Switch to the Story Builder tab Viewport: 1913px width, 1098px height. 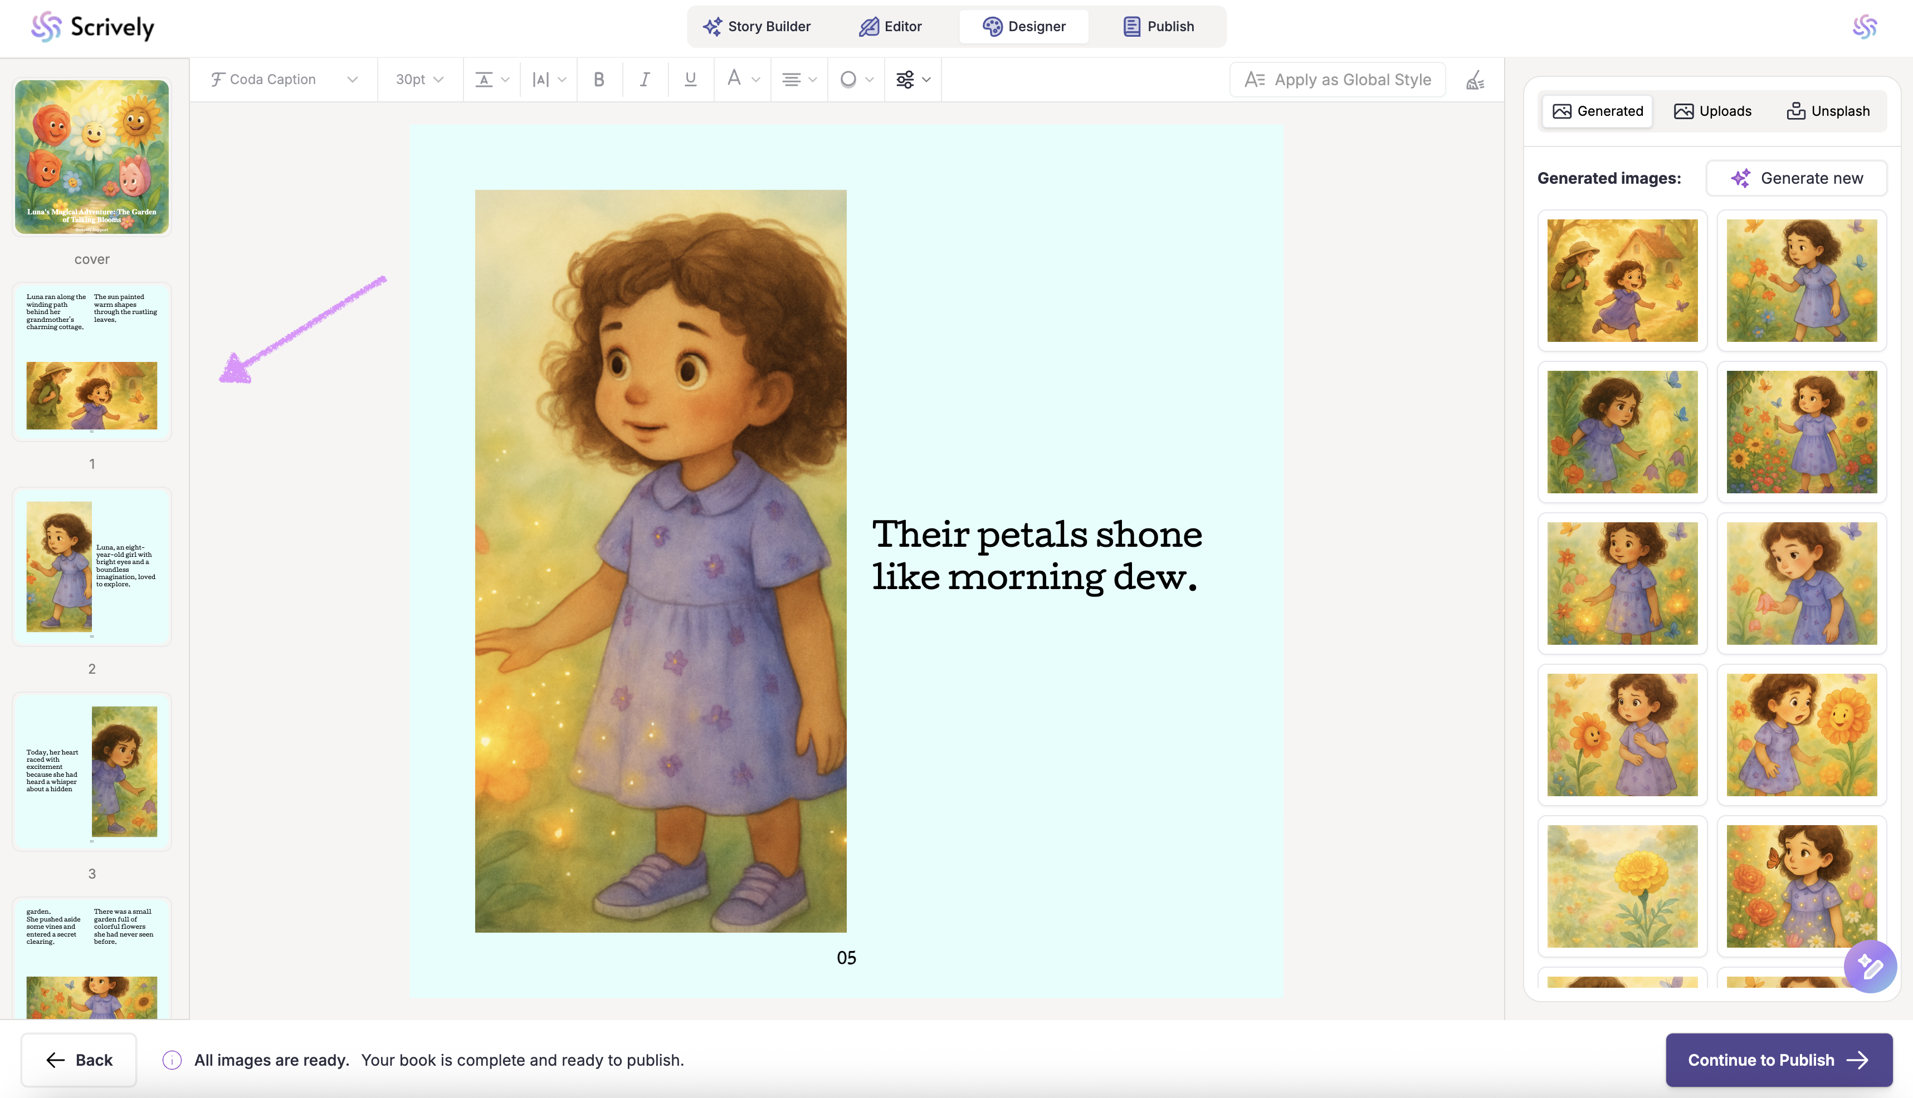click(x=757, y=26)
